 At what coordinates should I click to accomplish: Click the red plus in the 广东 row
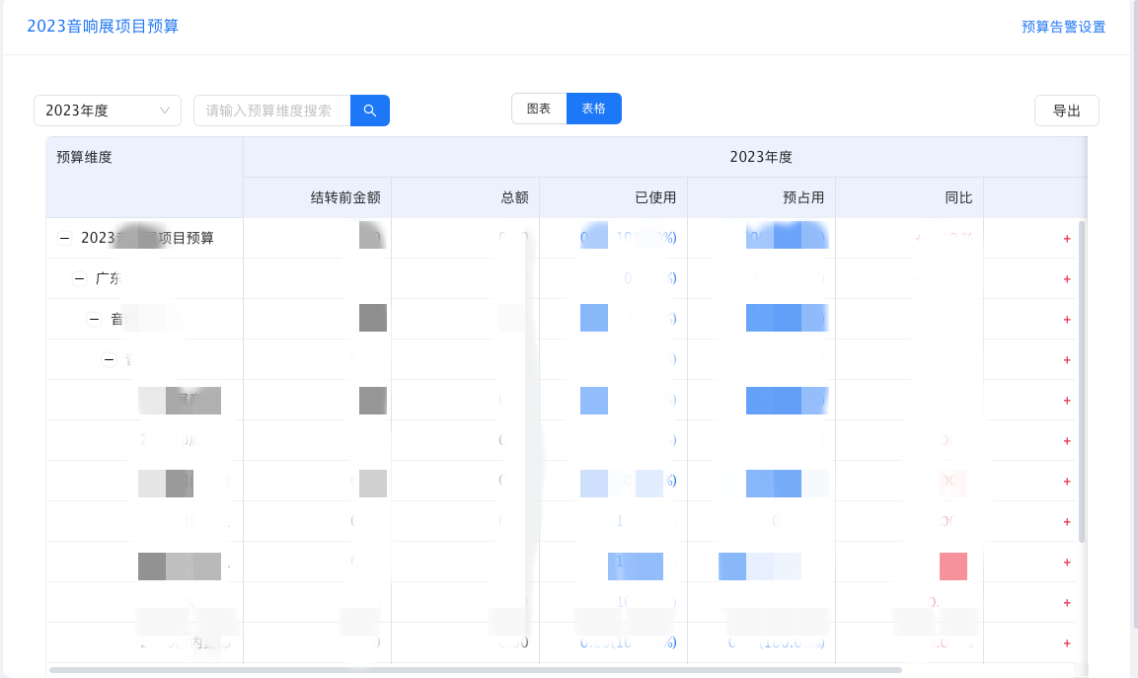tap(1066, 279)
